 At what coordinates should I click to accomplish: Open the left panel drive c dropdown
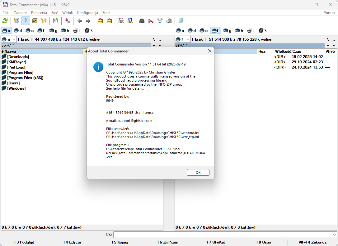pos(9,39)
